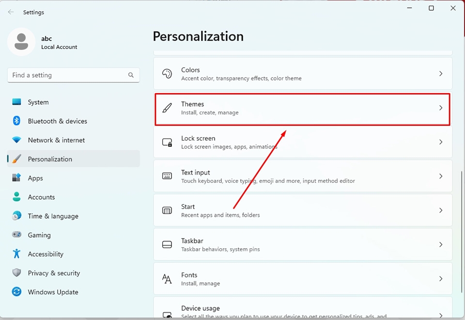
Task: Click the Themes paintbrush icon
Action: coord(167,108)
